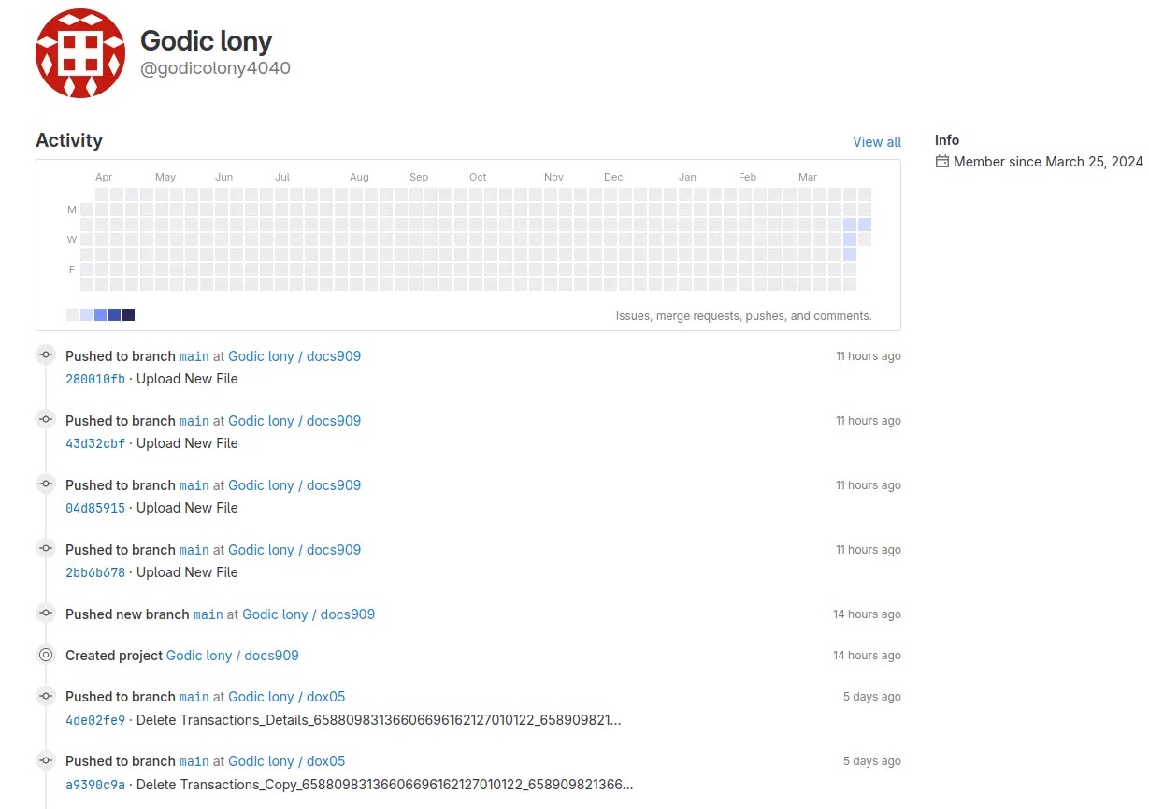
Task: Click the darkest navy legend swatch
Action: click(x=128, y=315)
